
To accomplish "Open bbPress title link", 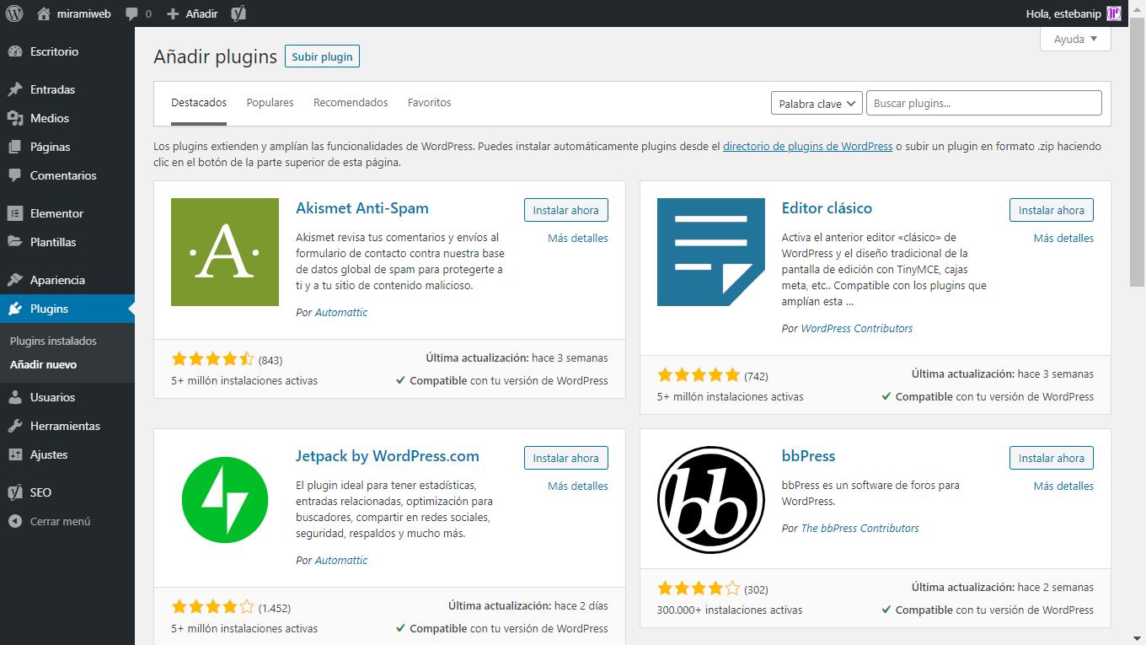I will click(x=808, y=456).
